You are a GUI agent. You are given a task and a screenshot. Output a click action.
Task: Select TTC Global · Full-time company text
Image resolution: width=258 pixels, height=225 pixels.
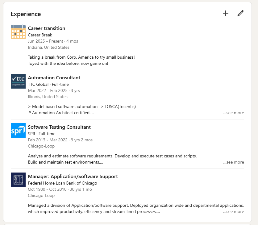48,85
